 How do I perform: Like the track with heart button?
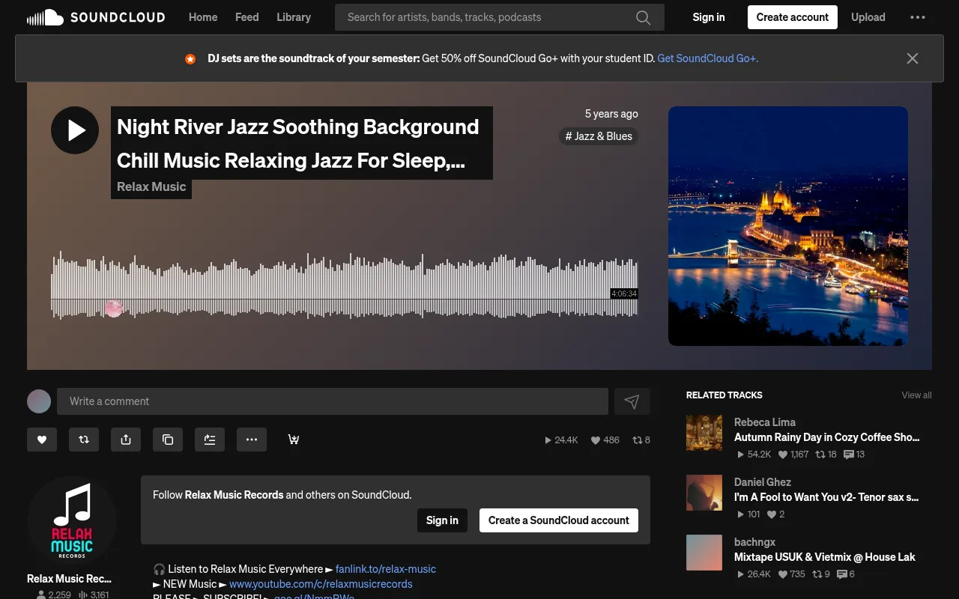42,440
